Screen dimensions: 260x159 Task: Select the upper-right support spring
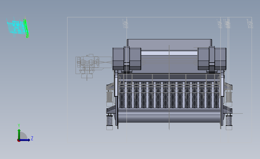[x=229, y=97]
